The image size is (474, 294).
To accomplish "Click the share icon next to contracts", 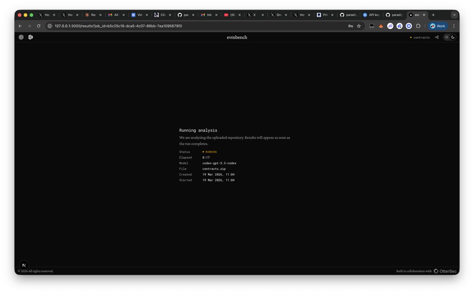I will pos(437,37).
